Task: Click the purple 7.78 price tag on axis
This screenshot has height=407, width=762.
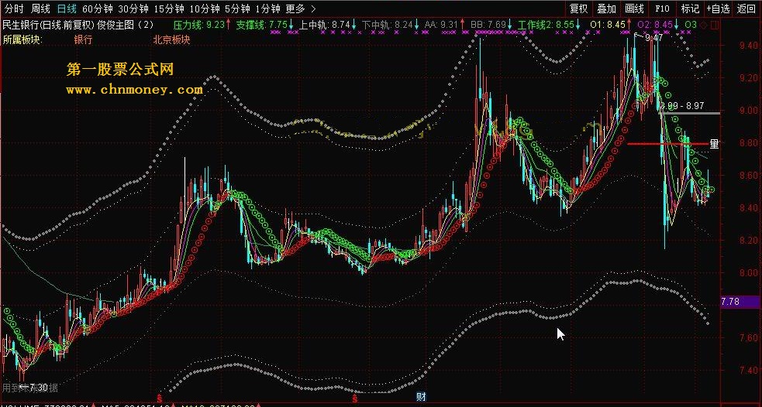Action: (740, 302)
